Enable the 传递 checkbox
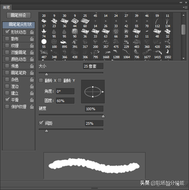The image size is (189, 190). point(7,66)
